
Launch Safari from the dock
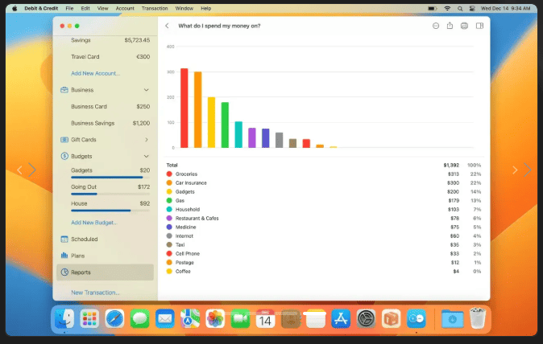(114, 318)
